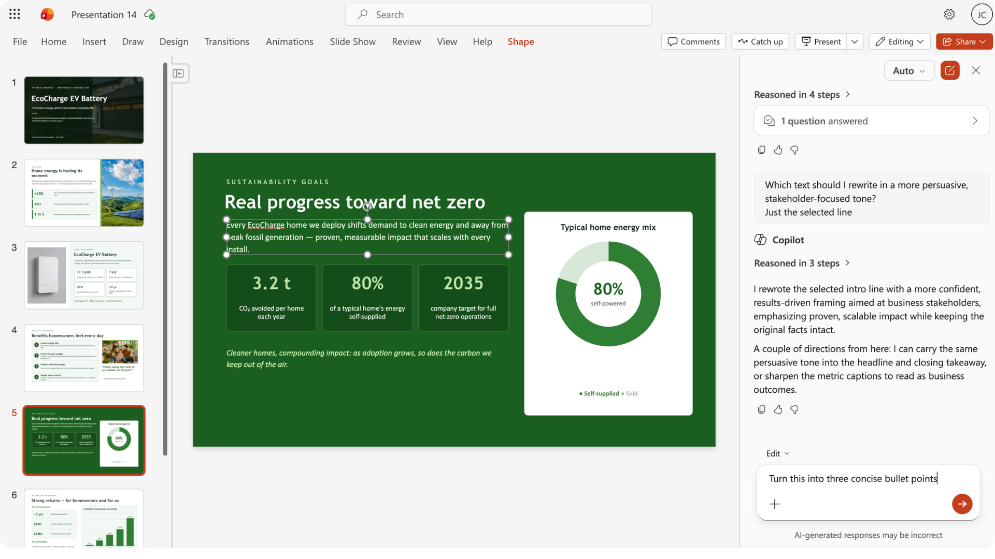
Task: Click Catch up button
Action: [760, 41]
